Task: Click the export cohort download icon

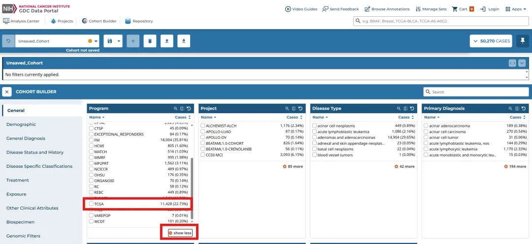Action: click(184, 41)
